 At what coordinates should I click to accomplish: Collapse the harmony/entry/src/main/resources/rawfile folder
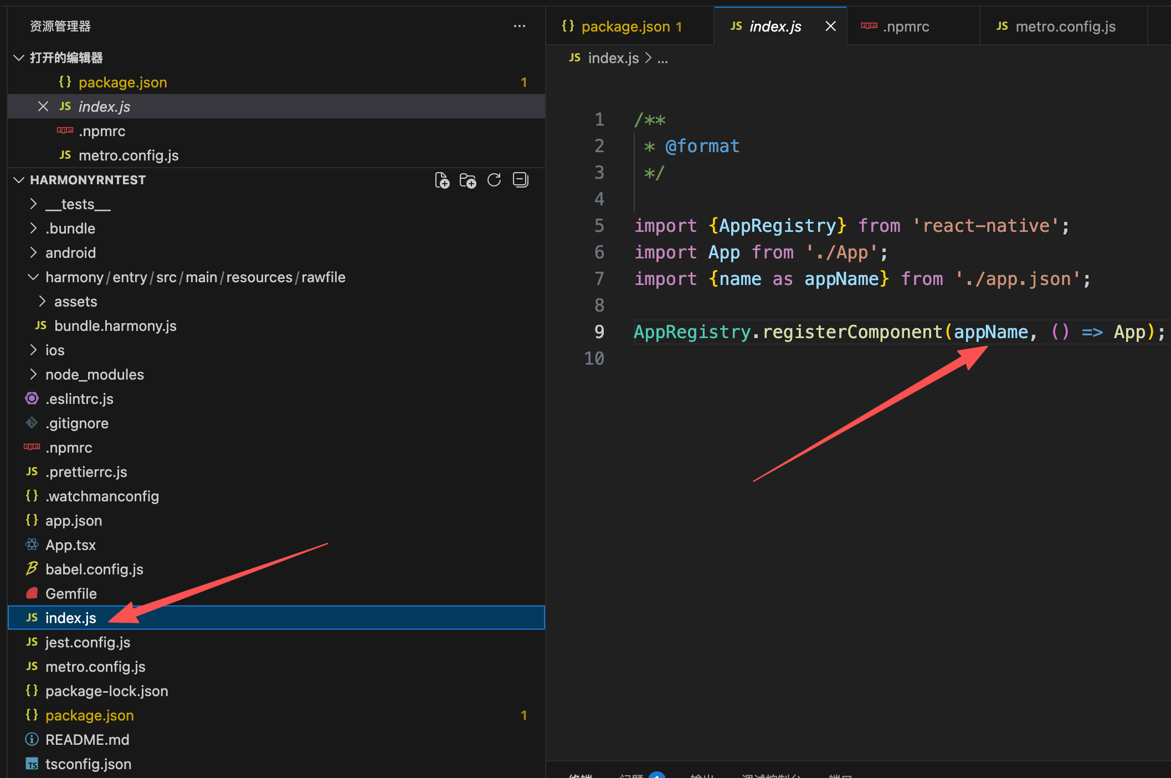click(x=33, y=277)
